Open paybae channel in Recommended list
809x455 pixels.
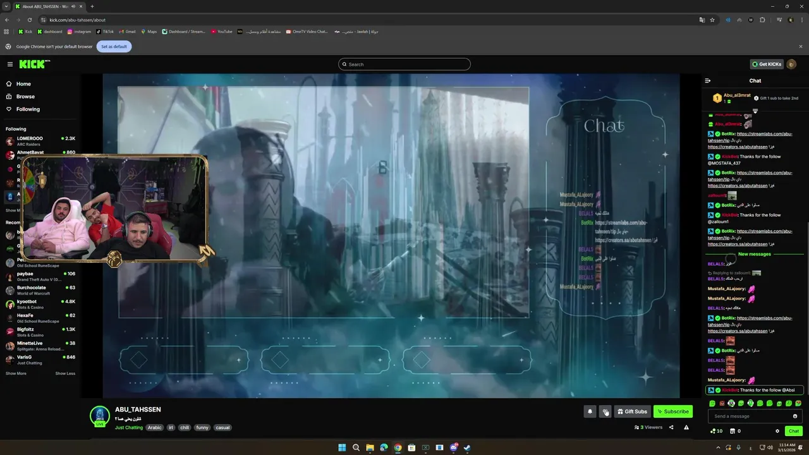40,276
